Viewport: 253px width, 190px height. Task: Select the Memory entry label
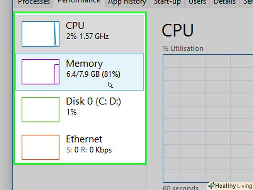pos(84,64)
